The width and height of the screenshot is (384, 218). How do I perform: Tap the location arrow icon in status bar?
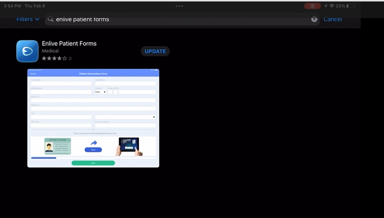pyautogui.click(x=325, y=6)
